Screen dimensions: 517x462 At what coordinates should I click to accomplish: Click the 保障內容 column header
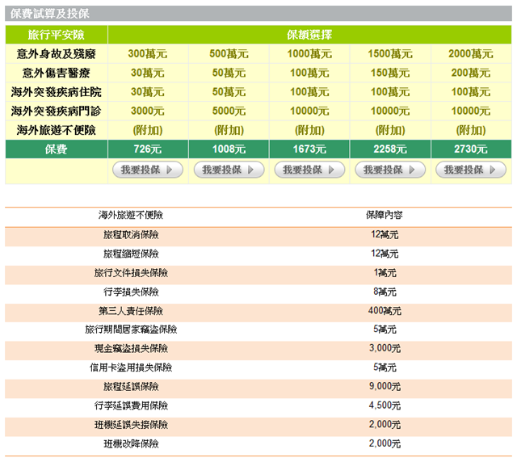[x=385, y=215]
